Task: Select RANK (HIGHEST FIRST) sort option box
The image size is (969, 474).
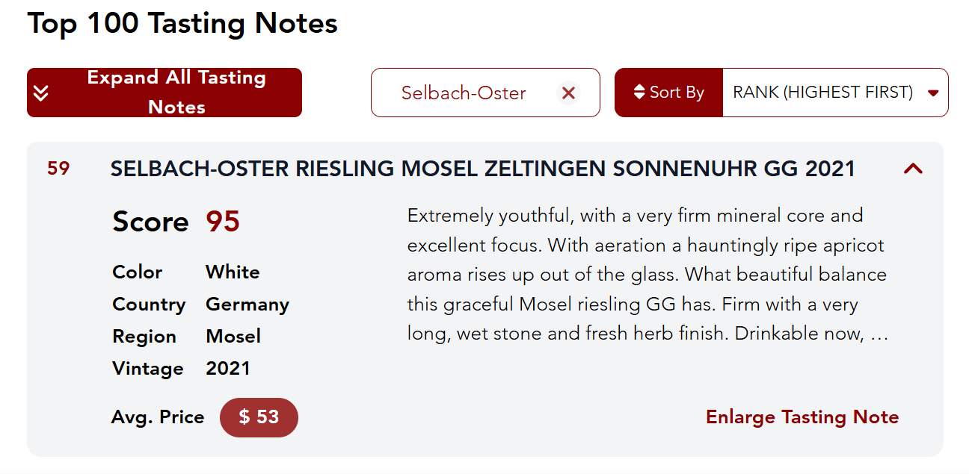Action: tap(822, 93)
